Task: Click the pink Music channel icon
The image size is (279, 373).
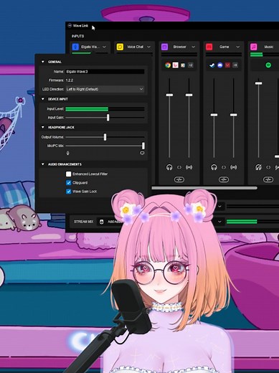Action: pyautogui.click(x=254, y=47)
